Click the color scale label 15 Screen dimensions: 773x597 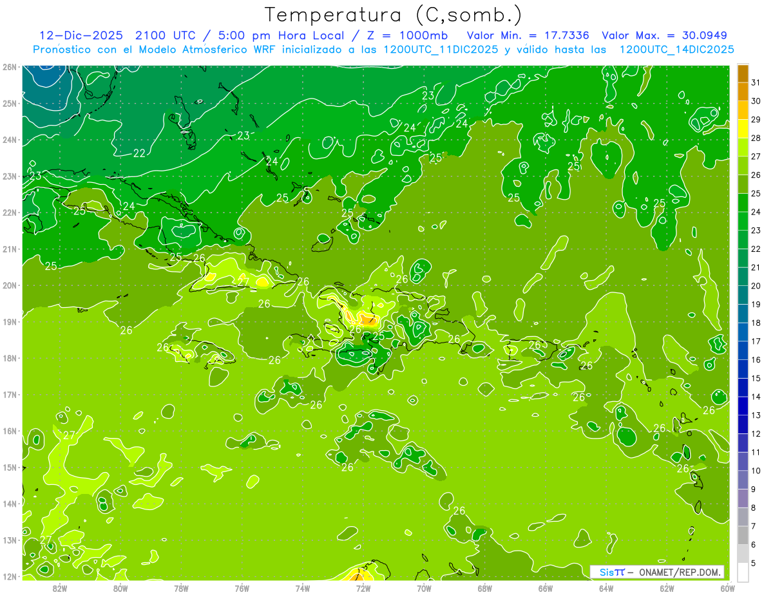(756, 378)
